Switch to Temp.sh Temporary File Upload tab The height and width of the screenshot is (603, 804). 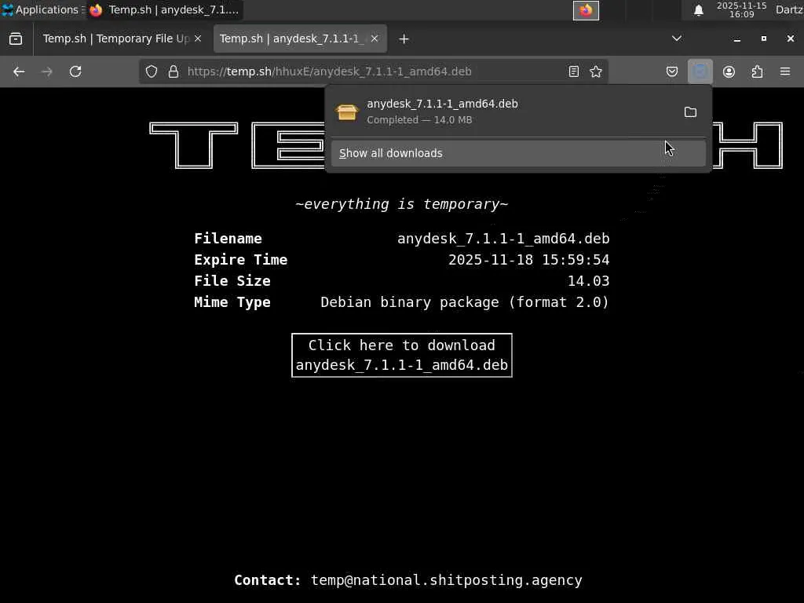pos(116,39)
